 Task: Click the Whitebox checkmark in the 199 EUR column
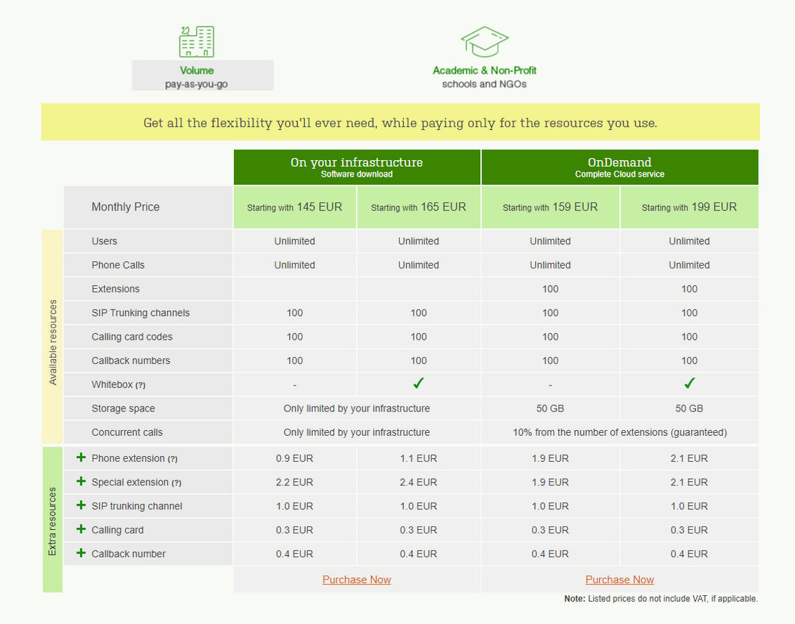[689, 383]
